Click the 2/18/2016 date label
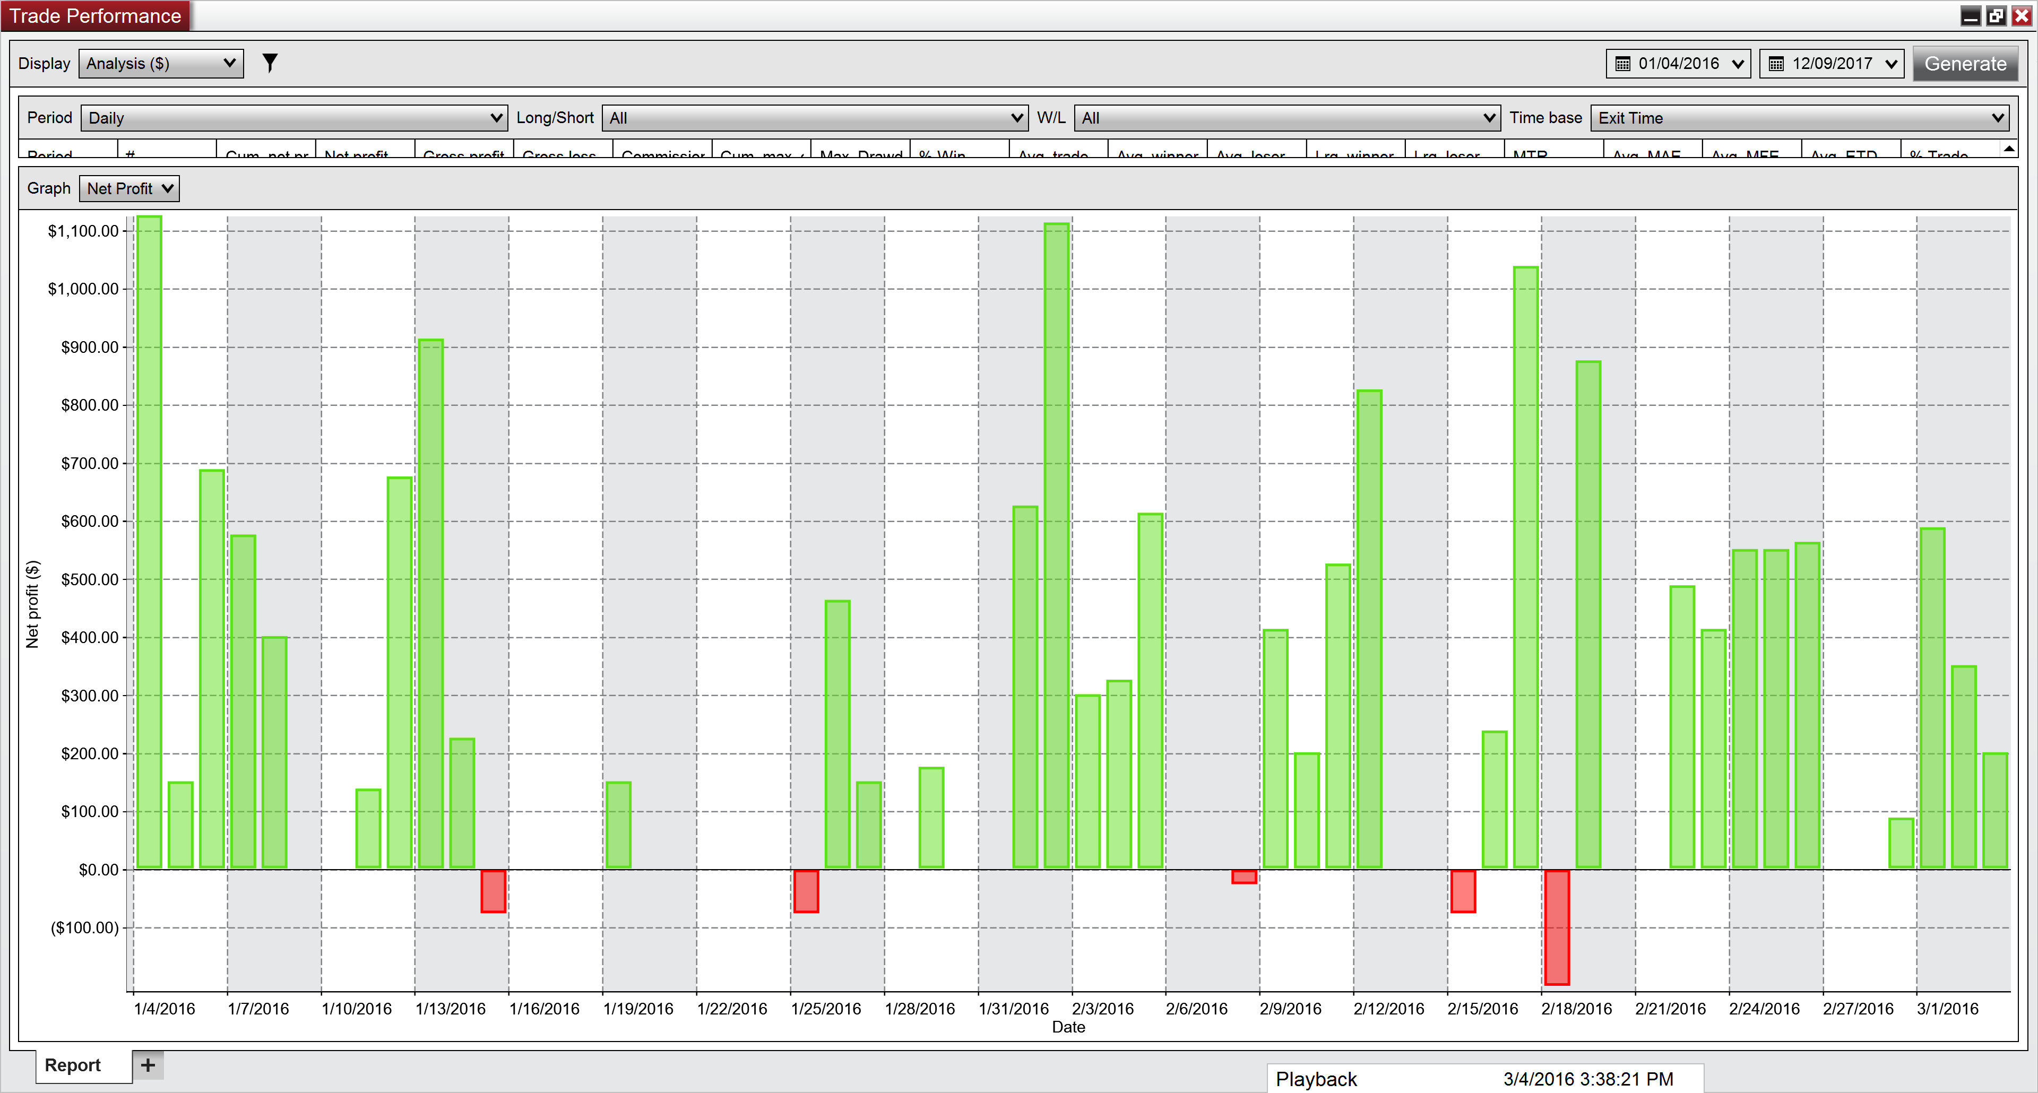The image size is (2038, 1093). point(1577,1009)
